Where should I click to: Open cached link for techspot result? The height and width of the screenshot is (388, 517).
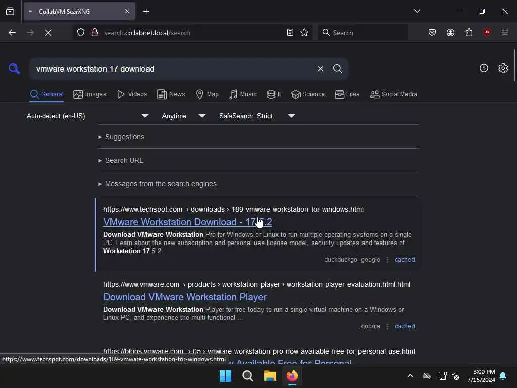tap(404, 260)
